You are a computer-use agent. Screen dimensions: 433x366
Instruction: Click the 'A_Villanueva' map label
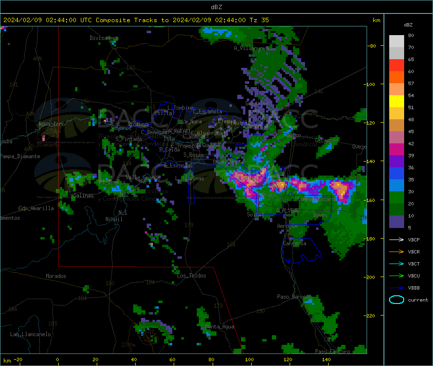[251, 48]
